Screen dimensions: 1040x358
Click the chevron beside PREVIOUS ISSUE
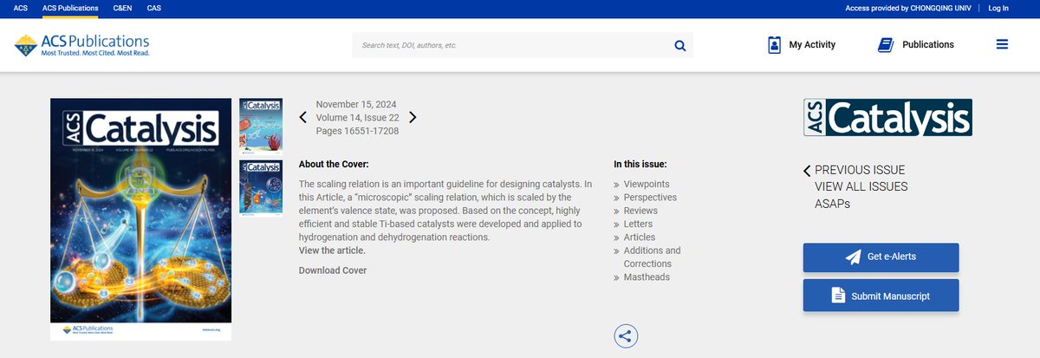[807, 171]
